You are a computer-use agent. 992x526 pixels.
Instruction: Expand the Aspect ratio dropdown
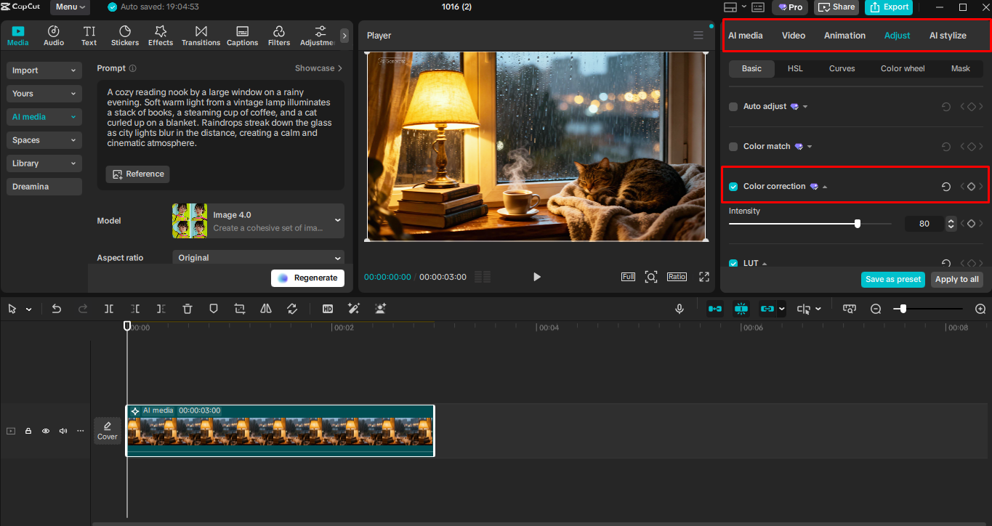point(258,259)
